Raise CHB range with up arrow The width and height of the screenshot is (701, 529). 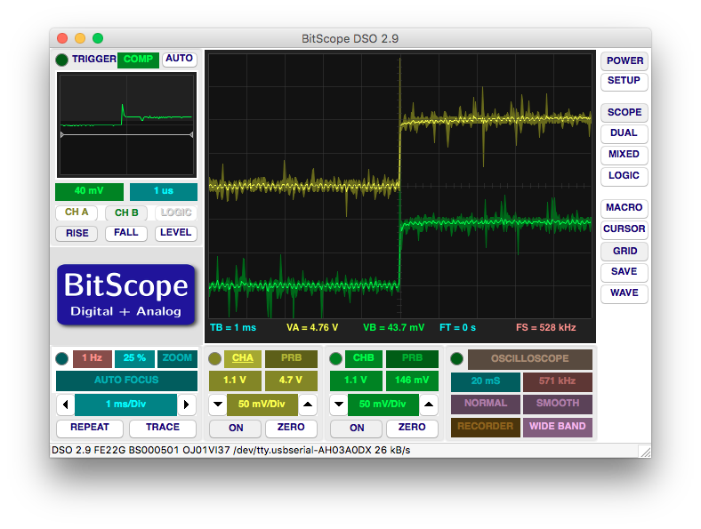(x=428, y=405)
